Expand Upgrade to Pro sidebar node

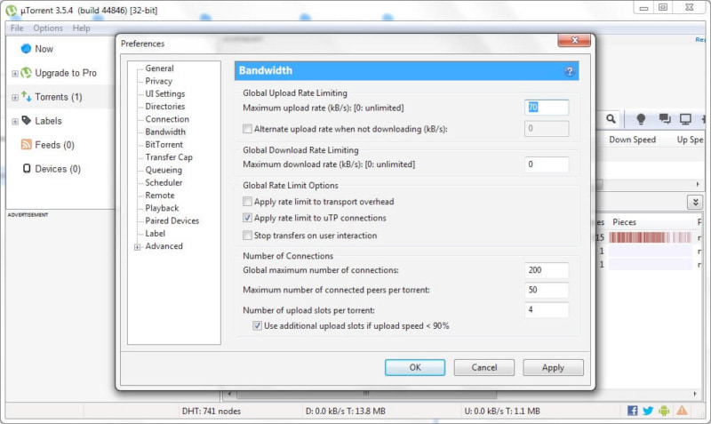(x=15, y=74)
